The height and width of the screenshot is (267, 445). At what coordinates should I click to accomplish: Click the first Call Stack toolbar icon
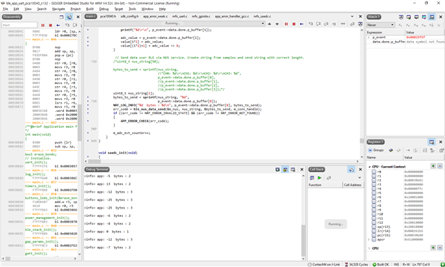click(312, 177)
